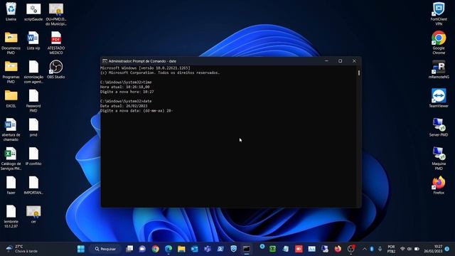Open Microsoft Teams from the taskbar
The height and width of the screenshot is (256, 455).
(208, 249)
